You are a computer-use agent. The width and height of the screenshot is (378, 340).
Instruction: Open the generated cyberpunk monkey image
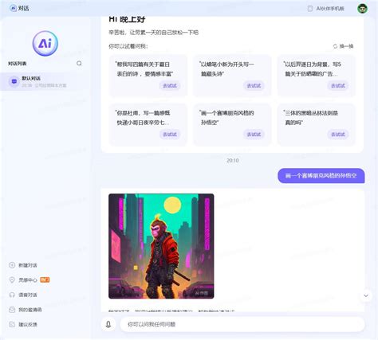[161, 246]
